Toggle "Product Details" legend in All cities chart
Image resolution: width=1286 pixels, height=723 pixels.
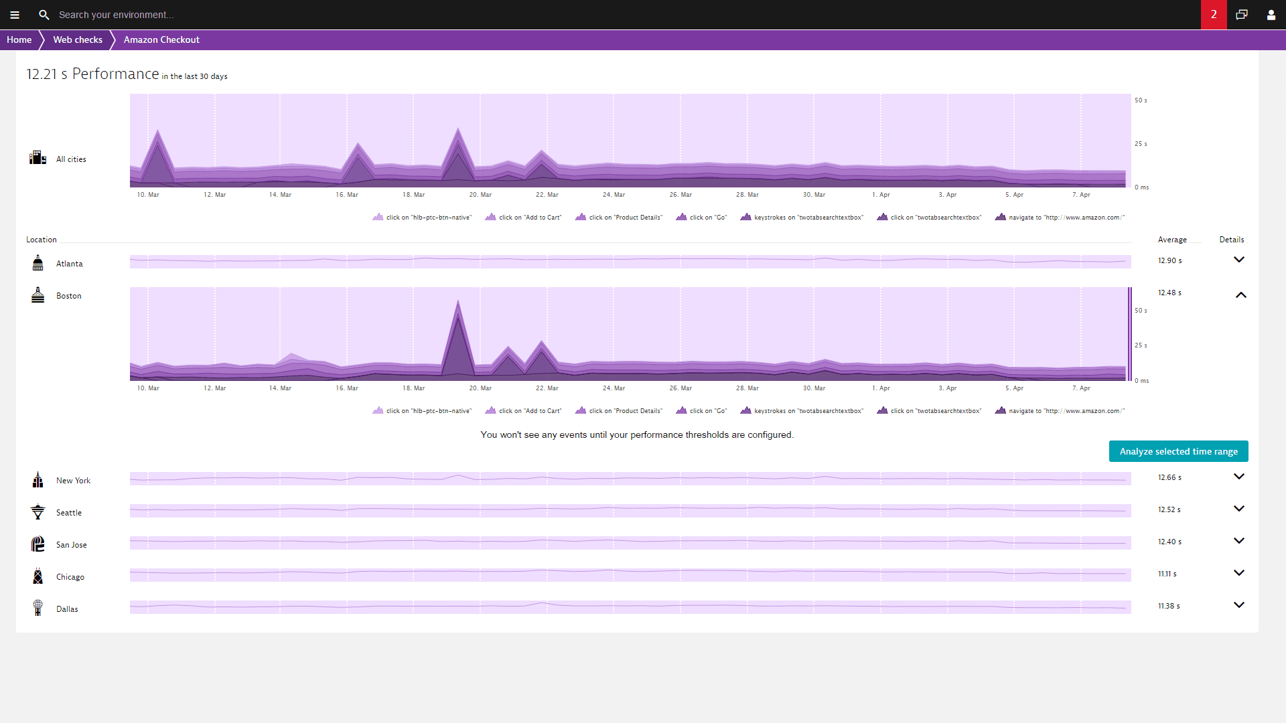619,217
